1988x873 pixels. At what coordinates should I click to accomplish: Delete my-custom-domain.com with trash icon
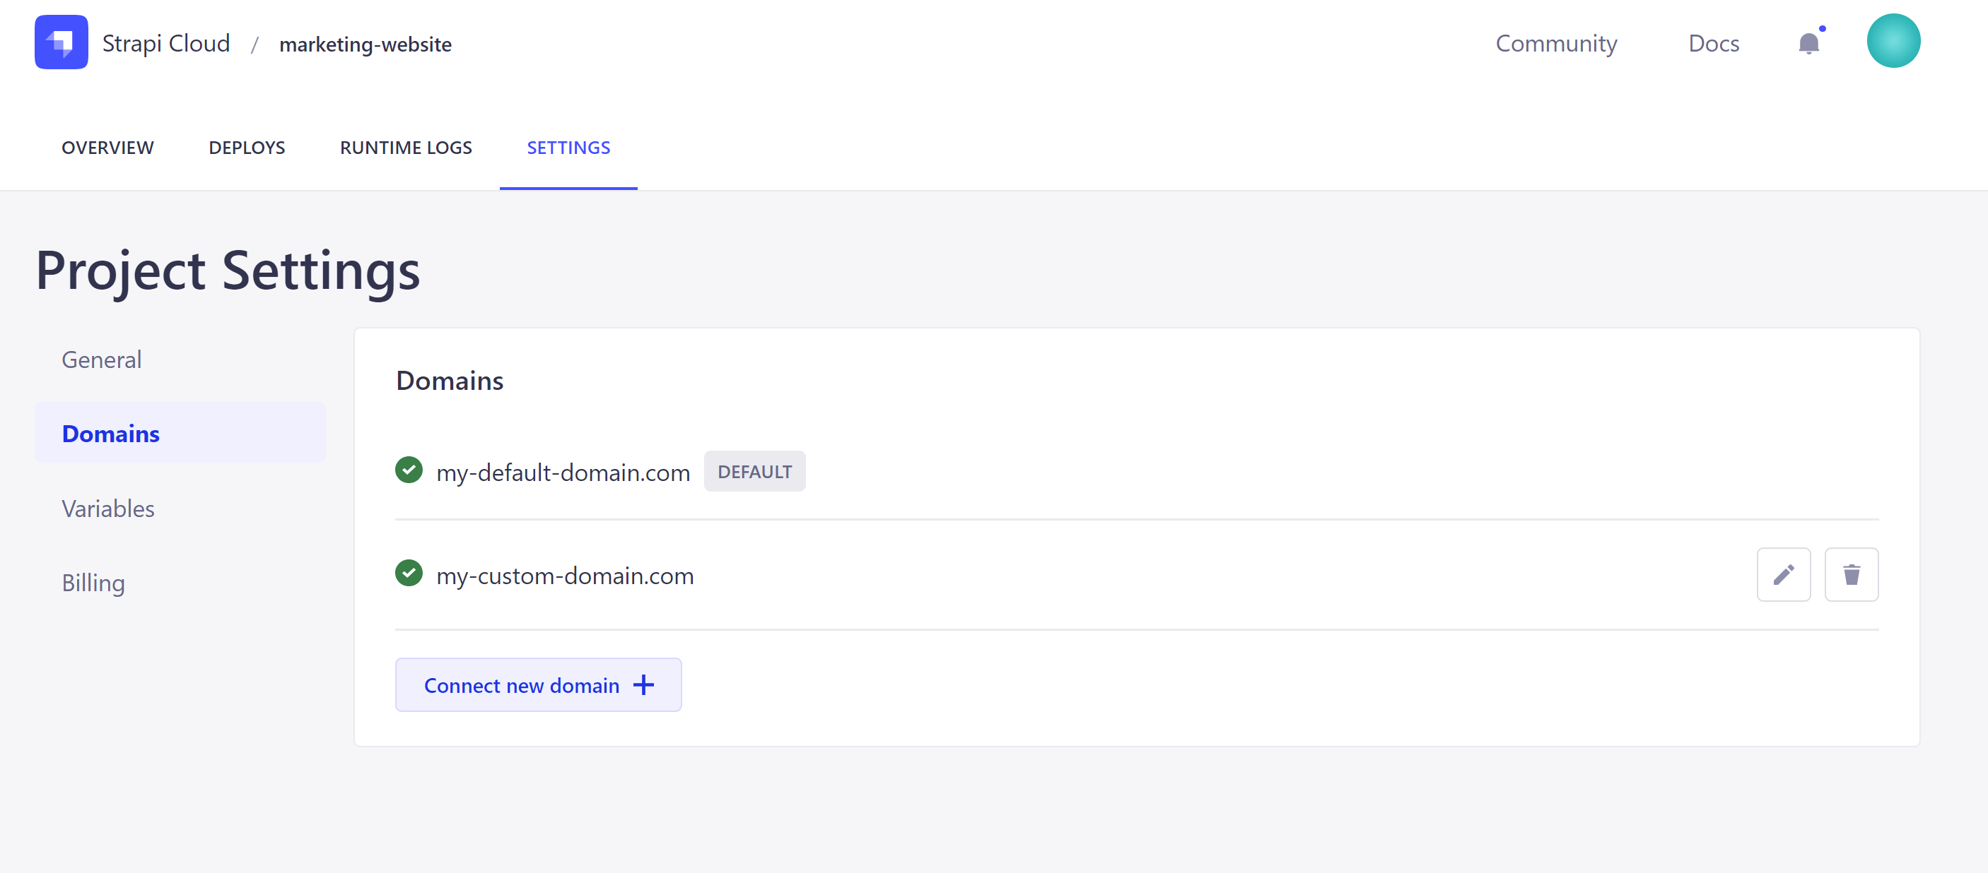pos(1851,574)
